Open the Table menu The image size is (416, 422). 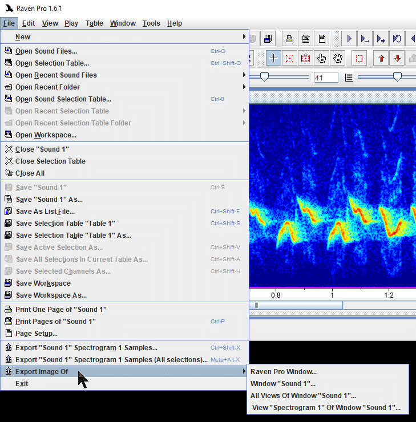point(94,23)
